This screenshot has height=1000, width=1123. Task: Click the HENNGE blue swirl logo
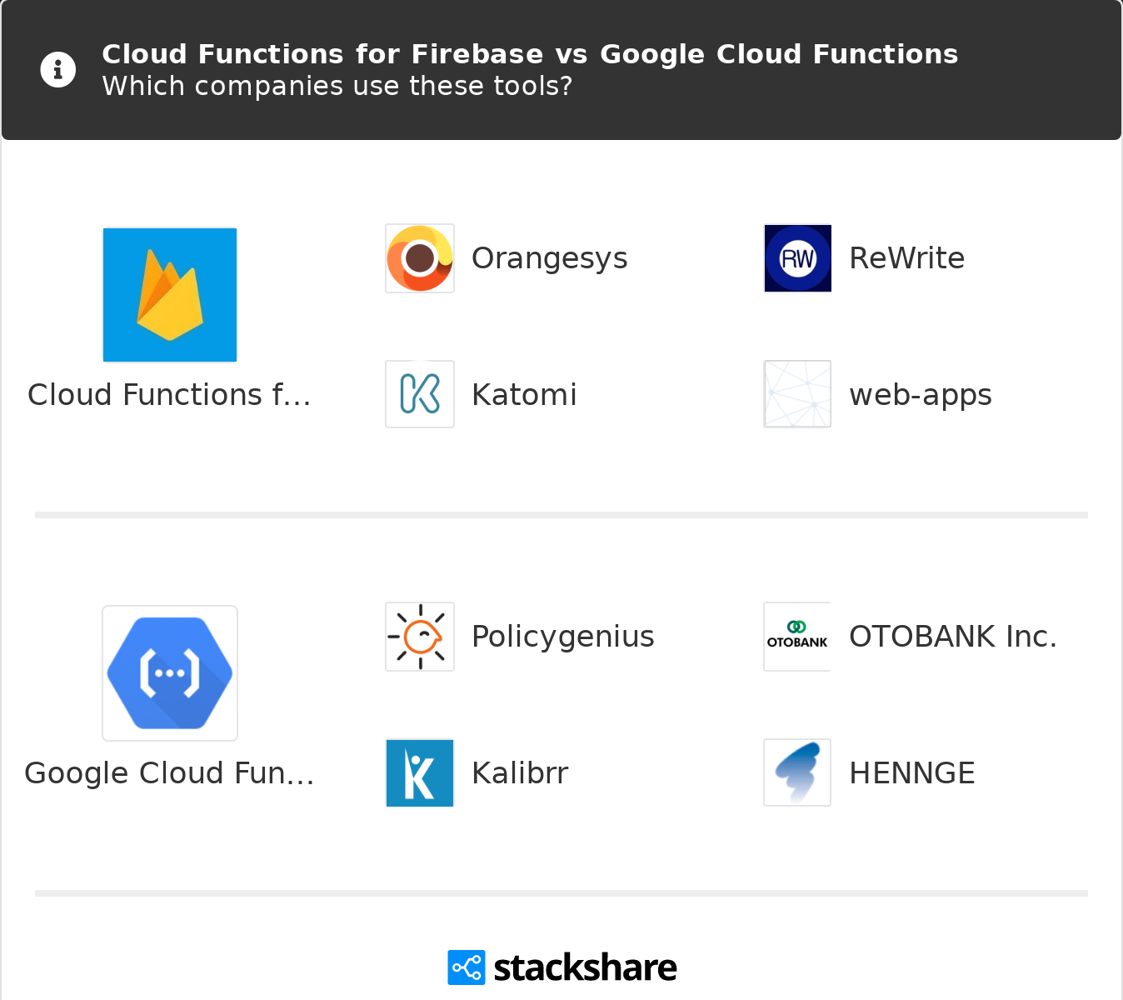(x=797, y=772)
